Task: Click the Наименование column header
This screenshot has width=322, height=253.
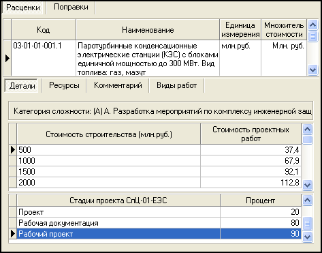Action: [148, 30]
